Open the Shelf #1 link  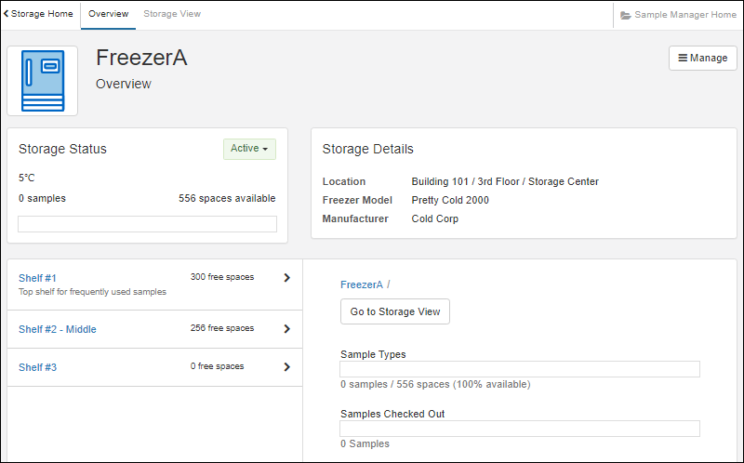pos(37,278)
